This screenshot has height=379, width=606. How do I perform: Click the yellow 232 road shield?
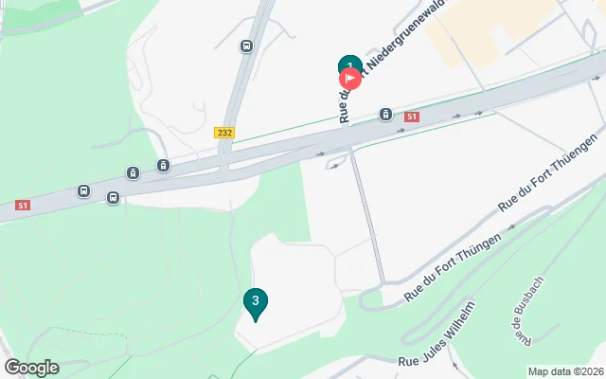[224, 133]
